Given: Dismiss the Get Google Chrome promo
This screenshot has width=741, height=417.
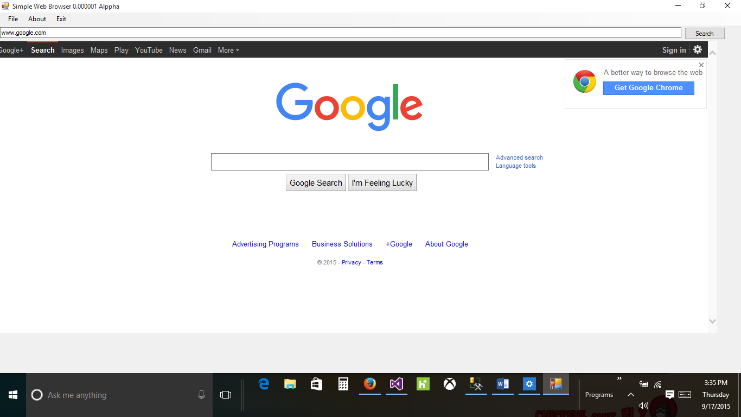Looking at the screenshot, I should (701, 65).
